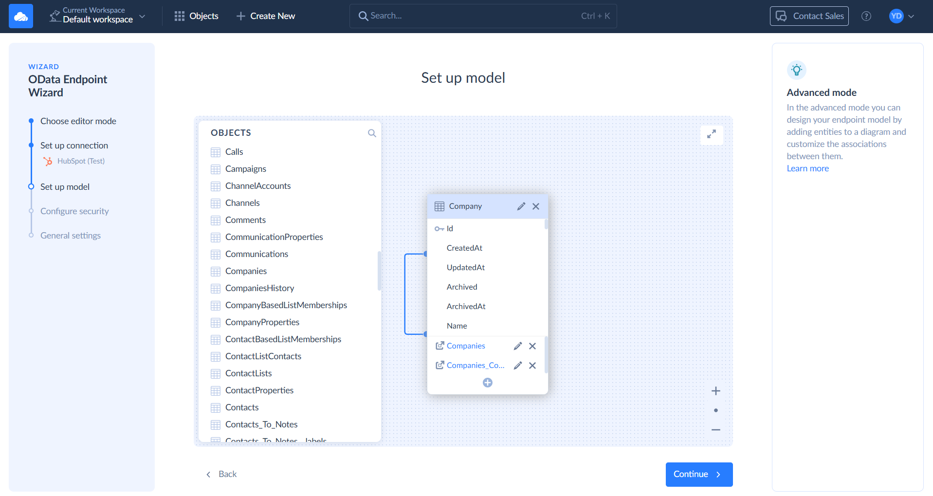Click Continue to proceed

pyautogui.click(x=698, y=474)
